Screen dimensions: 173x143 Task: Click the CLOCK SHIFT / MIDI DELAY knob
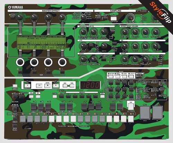pos(93,32)
